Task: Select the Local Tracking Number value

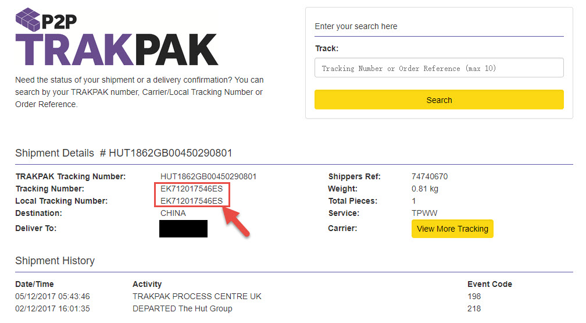Action: [191, 201]
